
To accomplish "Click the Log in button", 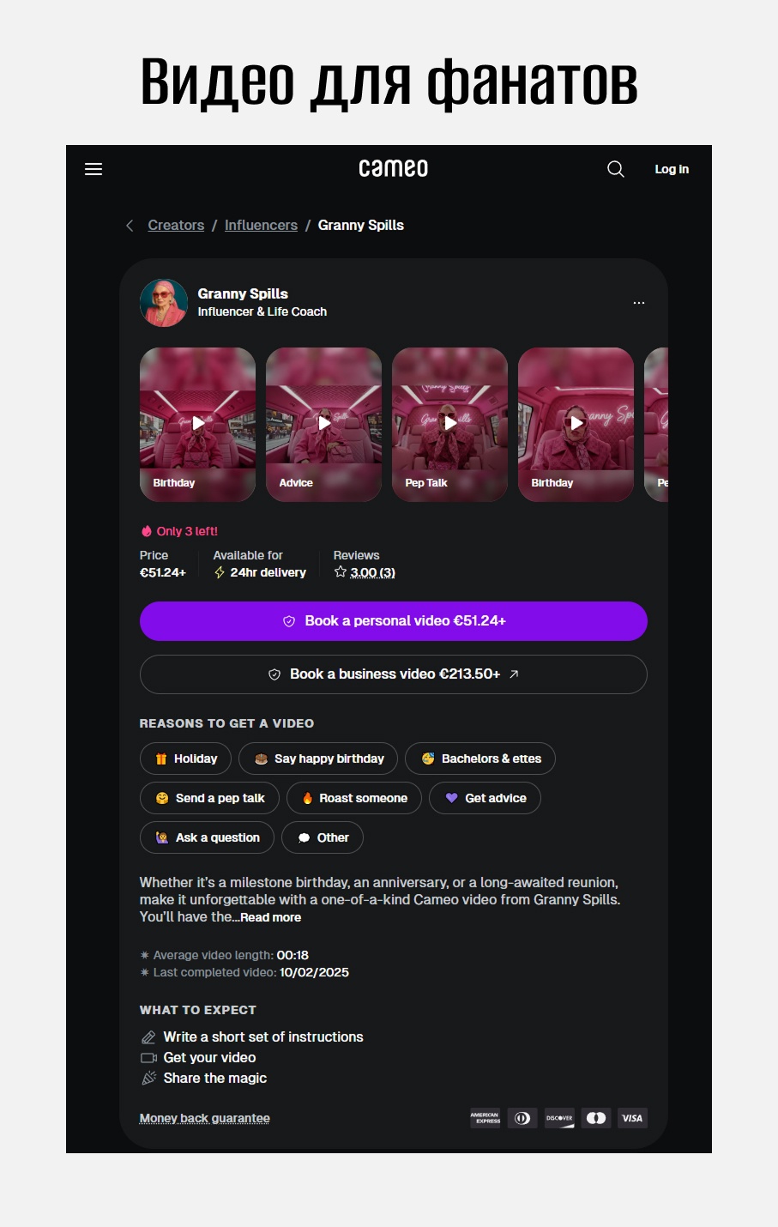I will pyautogui.click(x=672, y=169).
